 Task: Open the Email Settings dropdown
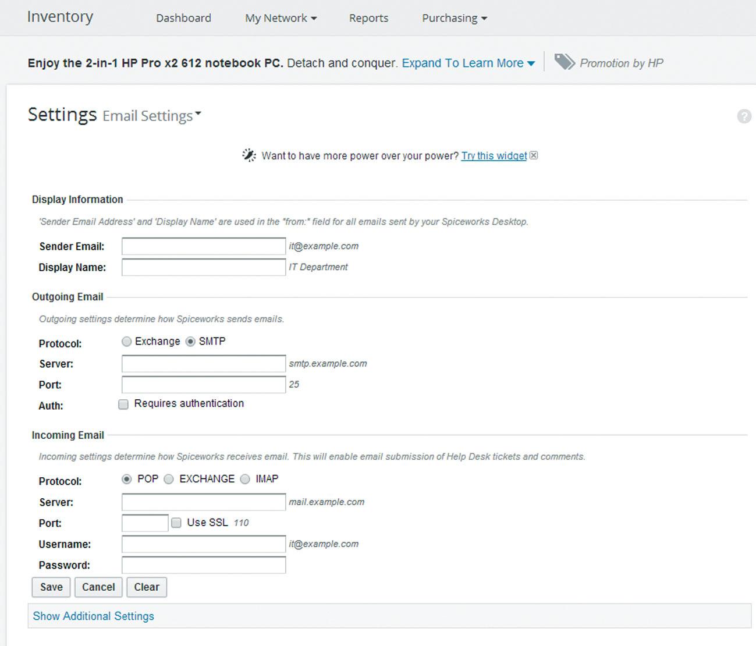152,116
